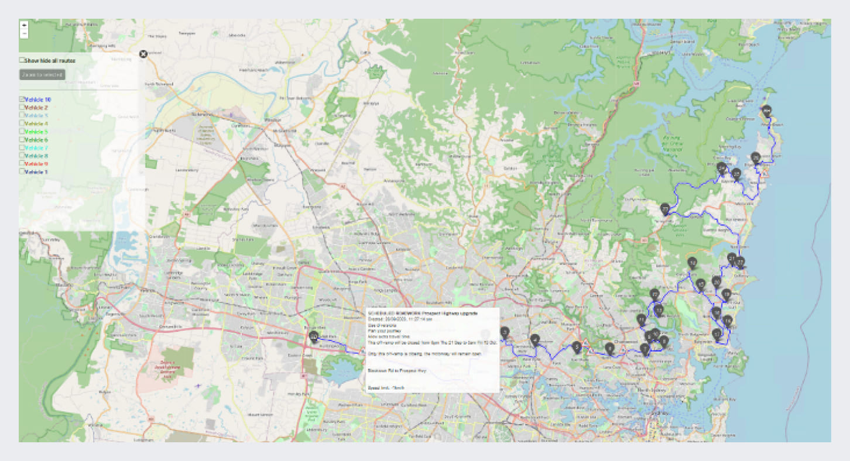Zoom out the map with minus button

(24, 34)
